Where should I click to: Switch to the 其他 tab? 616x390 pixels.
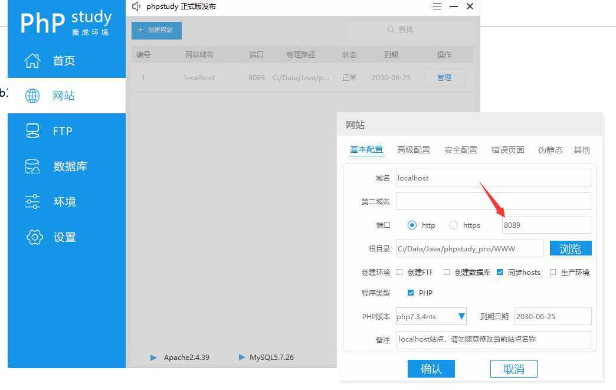pyautogui.click(x=581, y=150)
